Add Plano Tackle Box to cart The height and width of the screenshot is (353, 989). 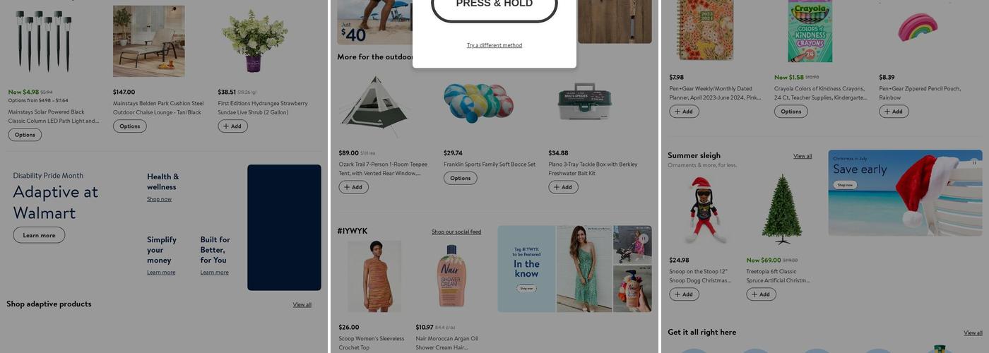click(563, 187)
